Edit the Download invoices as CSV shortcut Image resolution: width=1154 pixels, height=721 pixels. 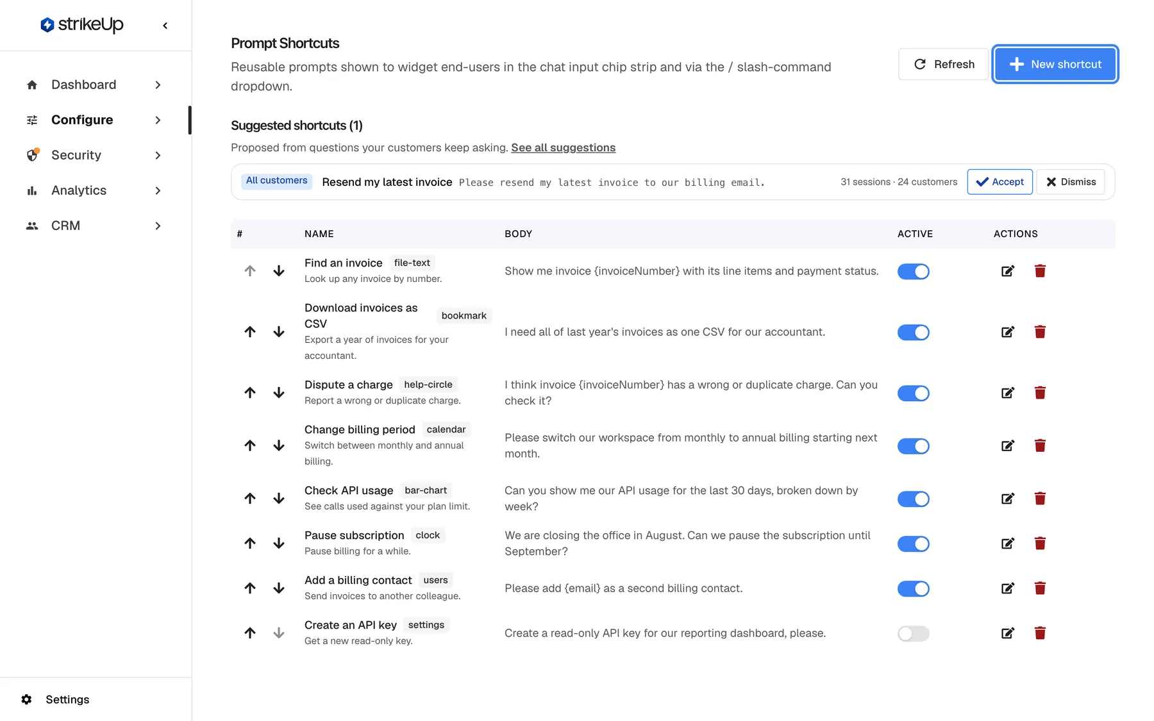[1008, 332]
